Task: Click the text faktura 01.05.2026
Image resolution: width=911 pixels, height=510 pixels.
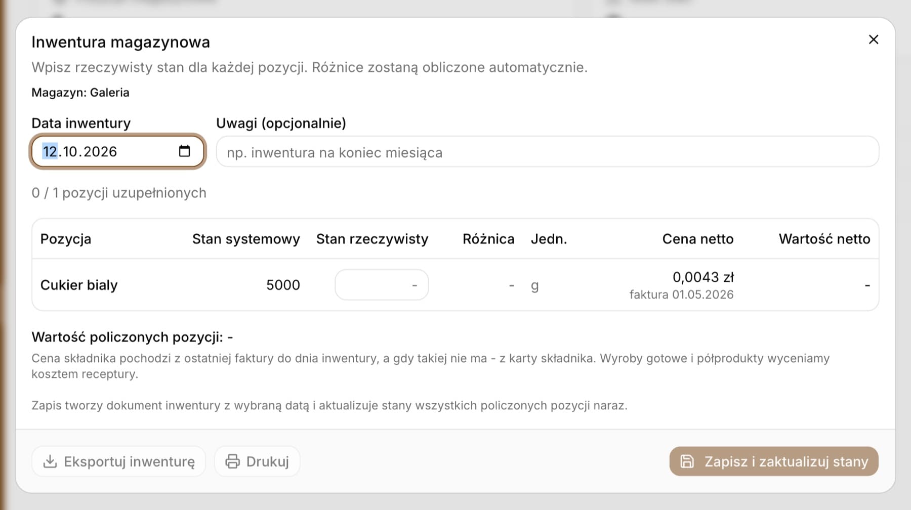Action: (681, 294)
